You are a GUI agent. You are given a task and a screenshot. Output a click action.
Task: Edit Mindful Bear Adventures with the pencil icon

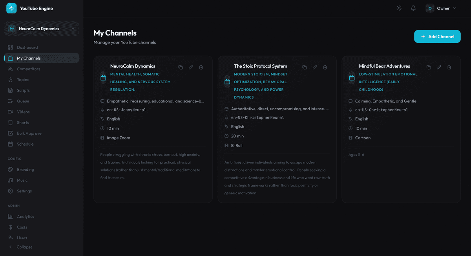[x=439, y=67]
